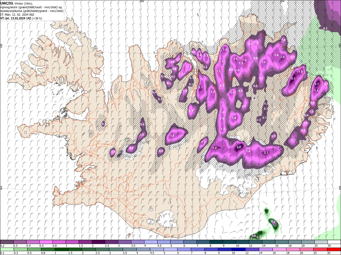Click the 1.3 value on the map
Image resolution: width=341 pixels, height=255 pixels.
[172, 135]
